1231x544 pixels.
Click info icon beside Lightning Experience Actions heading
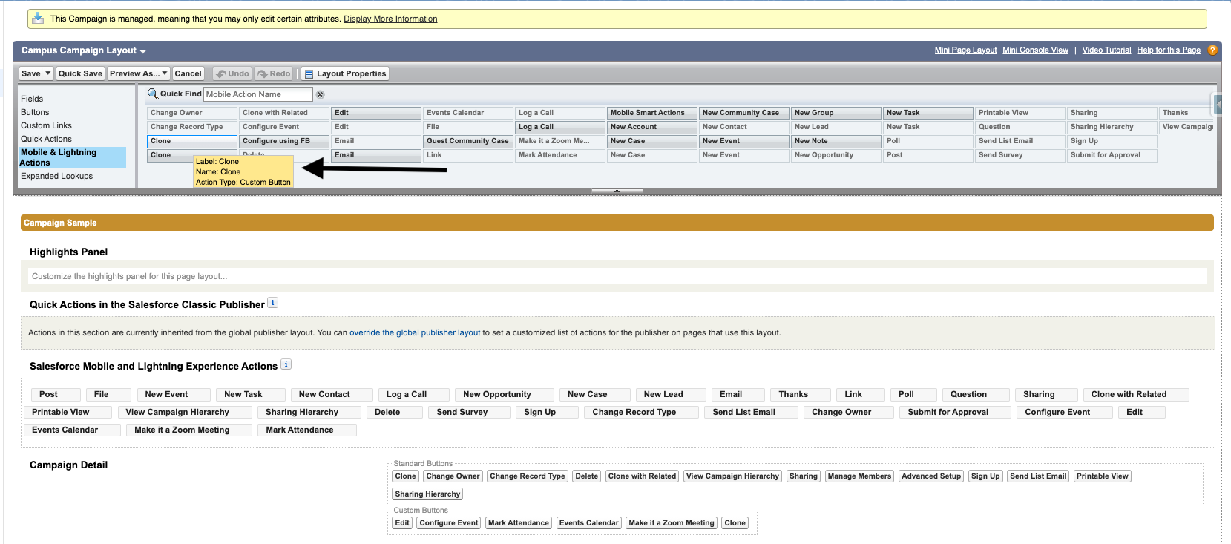pyautogui.click(x=286, y=364)
